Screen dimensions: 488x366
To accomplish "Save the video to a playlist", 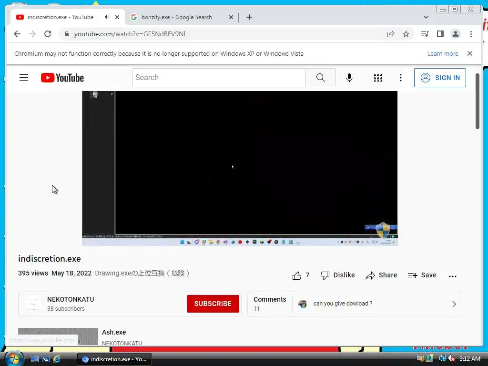I will (x=422, y=275).
